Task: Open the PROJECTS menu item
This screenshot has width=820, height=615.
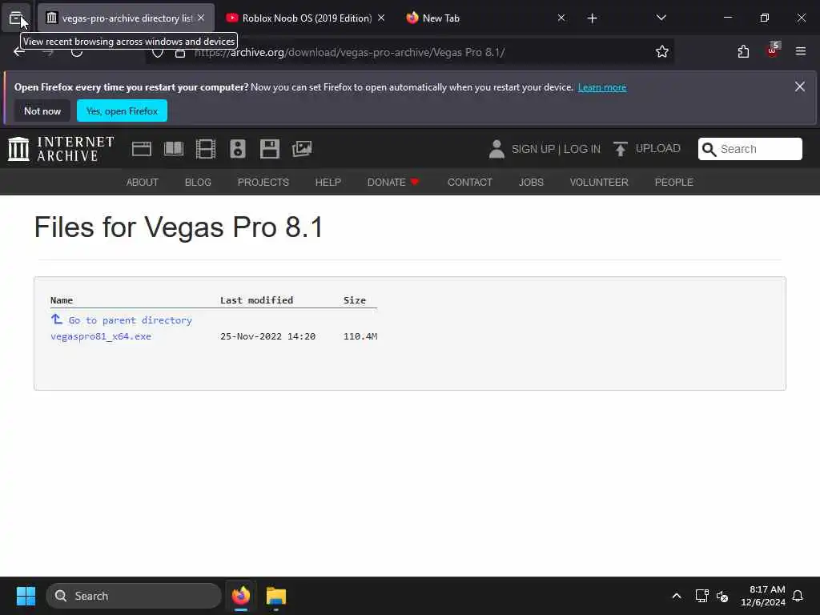Action: 263,182
